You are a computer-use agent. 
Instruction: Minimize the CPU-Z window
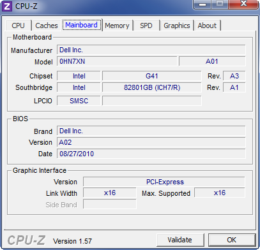pos(203,4)
